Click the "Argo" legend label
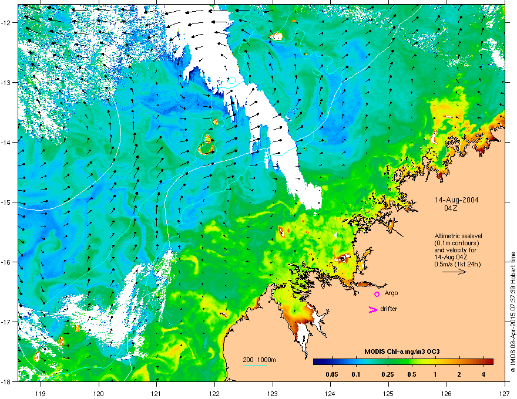This screenshot has height=399, width=517. [x=391, y=293]
